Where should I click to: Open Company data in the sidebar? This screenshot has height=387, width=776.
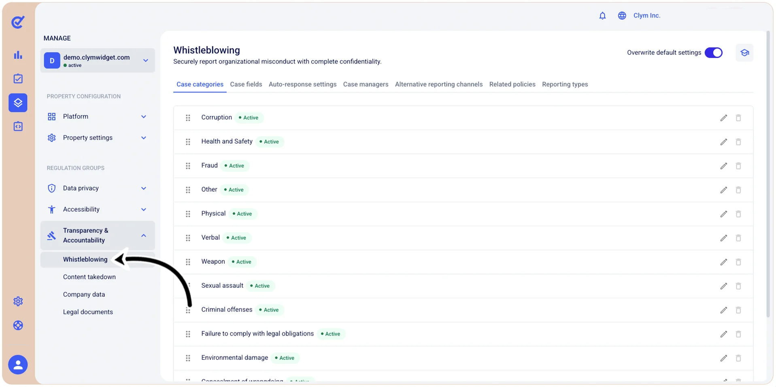pos(84,294)
